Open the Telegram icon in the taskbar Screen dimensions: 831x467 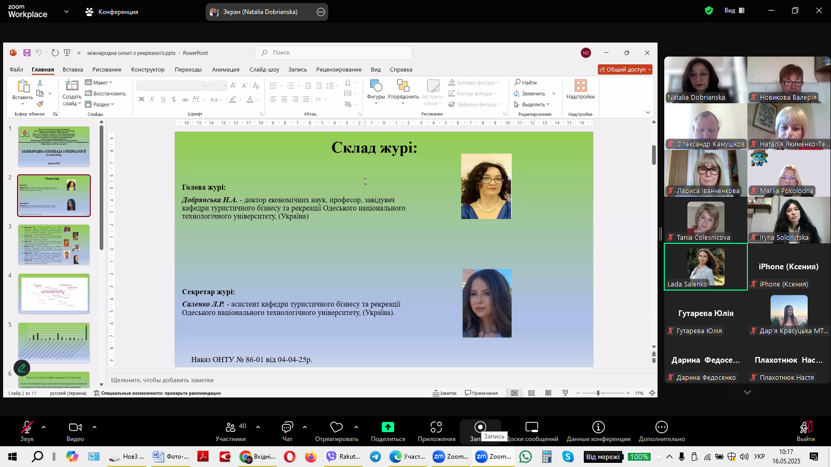pos(375,457)
